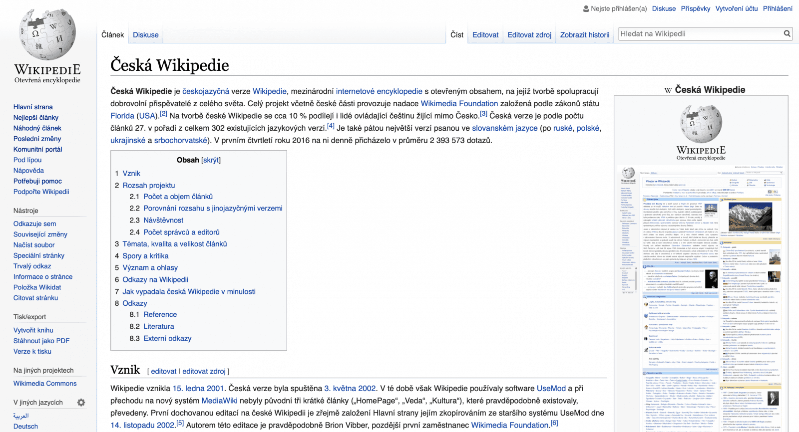The height and width of the screenshot is (432, 799).
Task: View Poslední změny in sidebar
Action: (x=37, y=139)
